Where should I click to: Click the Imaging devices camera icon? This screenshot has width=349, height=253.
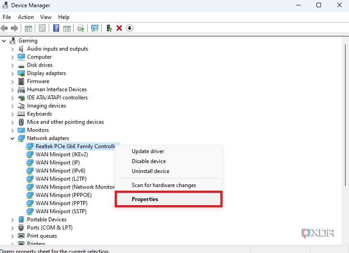(x=21, y=106)
